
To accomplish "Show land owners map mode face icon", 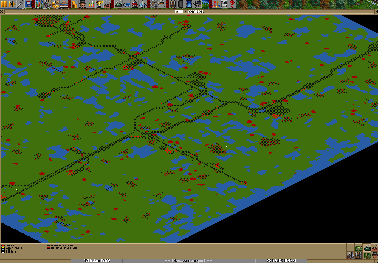I will click(x=375, y=256).
